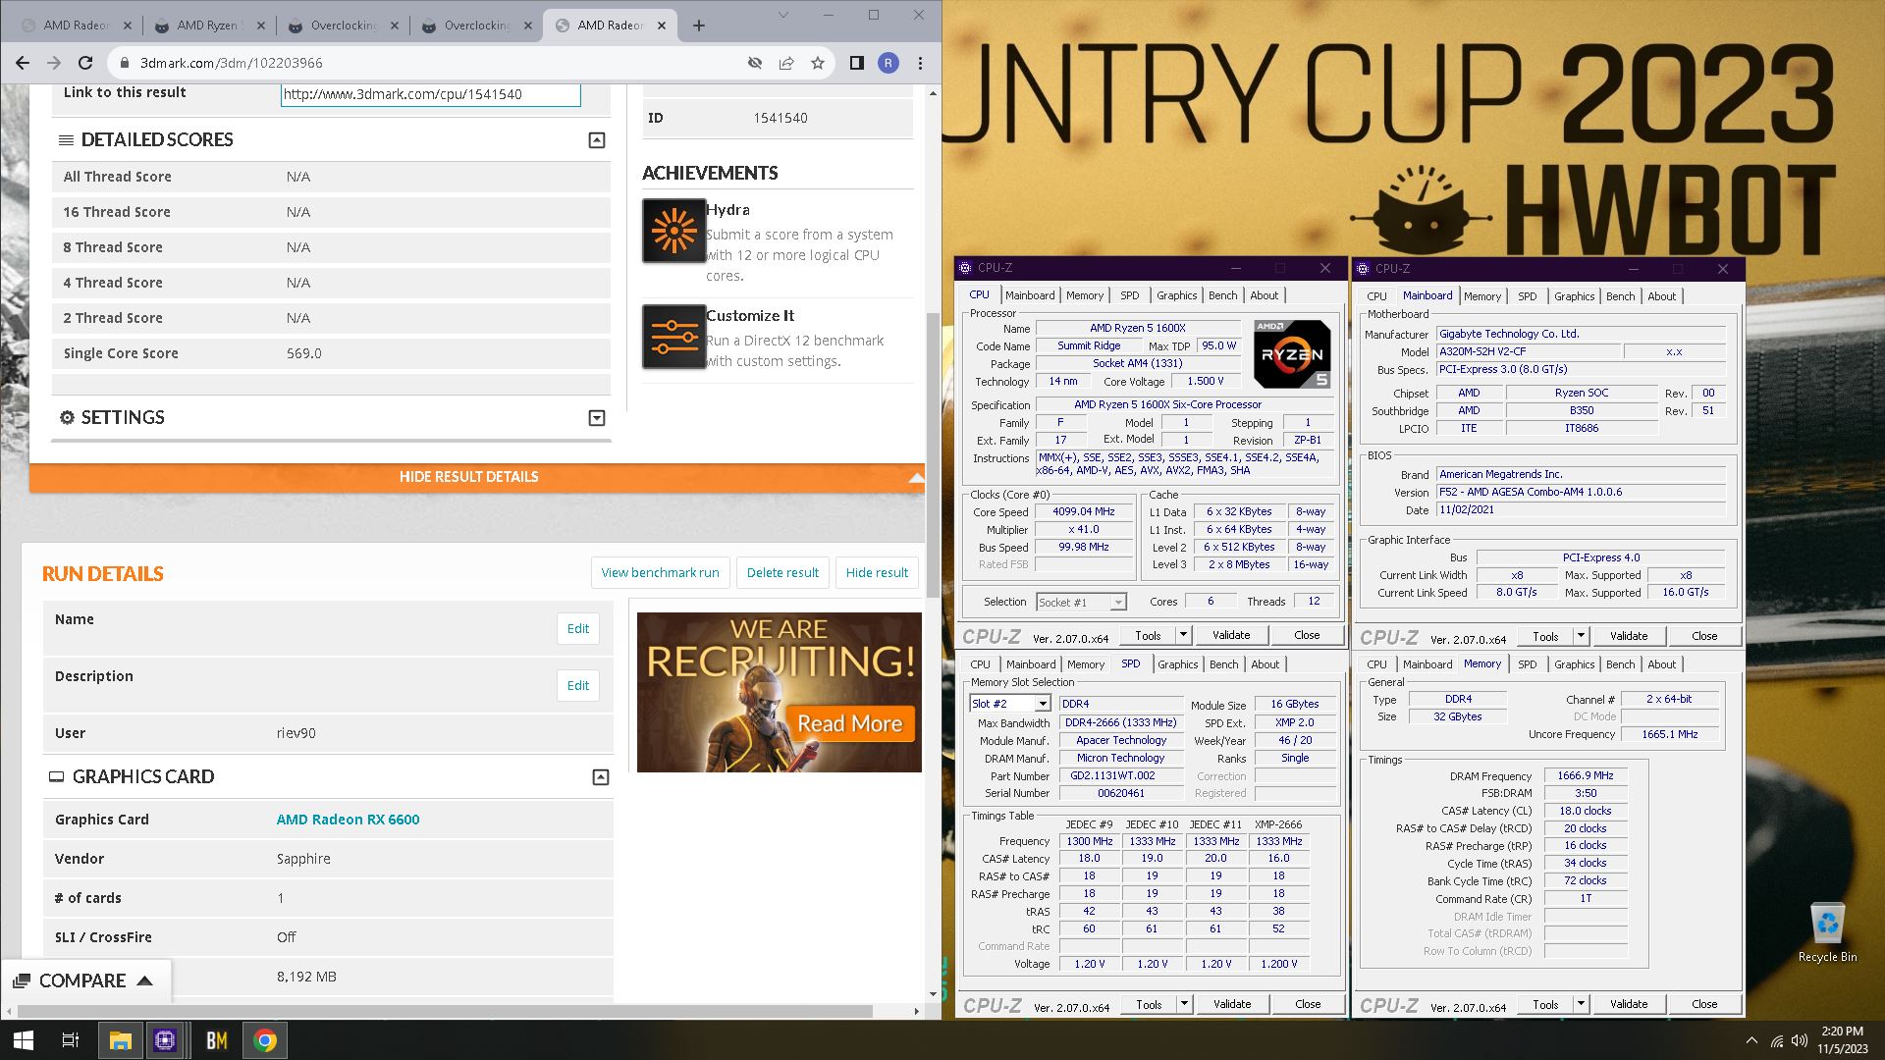Select the Memory tab in SPD CPU-Z window
1885x1060 pixels.
click(1086, 664)
